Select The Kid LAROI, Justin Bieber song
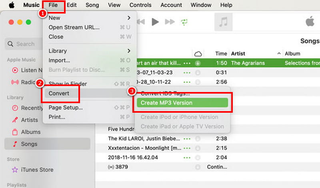Image resolution: width=320 pixels, height=188 pixels. point(208,139)
